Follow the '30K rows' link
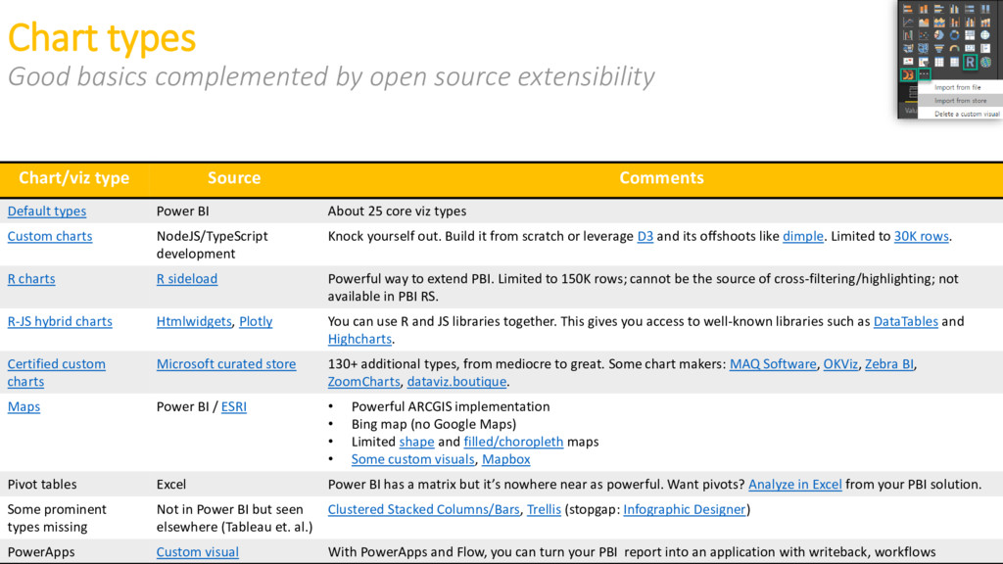This screenshot has height=564, width=1003. pyautogui.click(x=921, y=236)
